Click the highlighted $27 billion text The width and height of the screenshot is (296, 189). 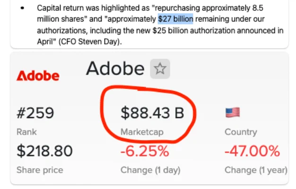click(175, 19)
